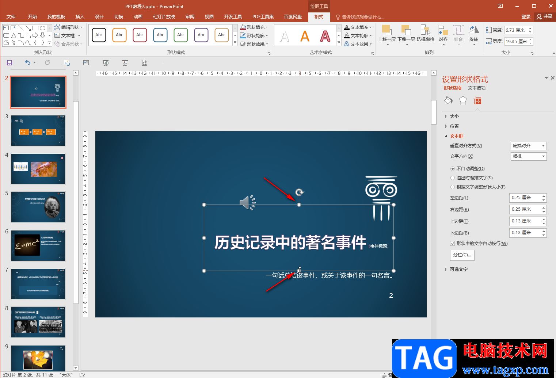Image resolution: width=556 pixels, height=378 pixels.
Task: Switch to the Animations (动画) tab
Action: pos(138,17)
